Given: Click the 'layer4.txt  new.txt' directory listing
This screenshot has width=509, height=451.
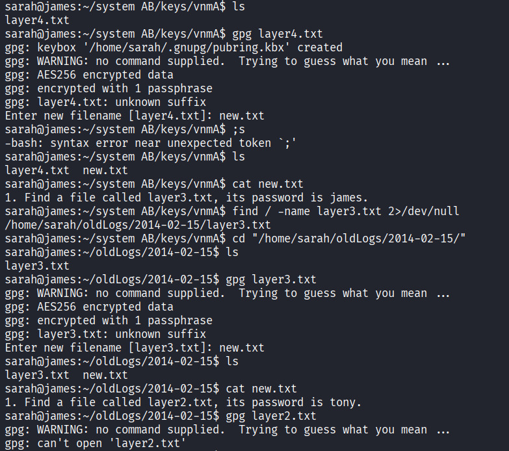Looking at the screenshot, I should [66, 170].
